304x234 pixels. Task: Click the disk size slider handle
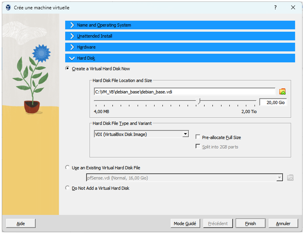pyautogui.click(x=198, y=101)
